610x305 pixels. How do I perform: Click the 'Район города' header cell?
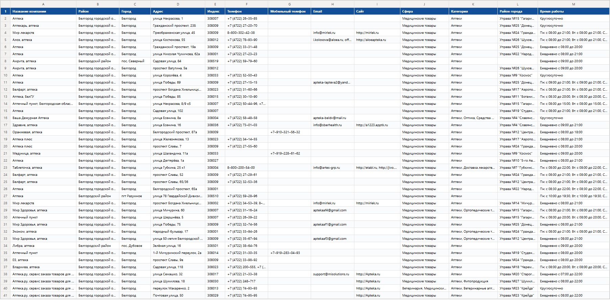(518, 11)
